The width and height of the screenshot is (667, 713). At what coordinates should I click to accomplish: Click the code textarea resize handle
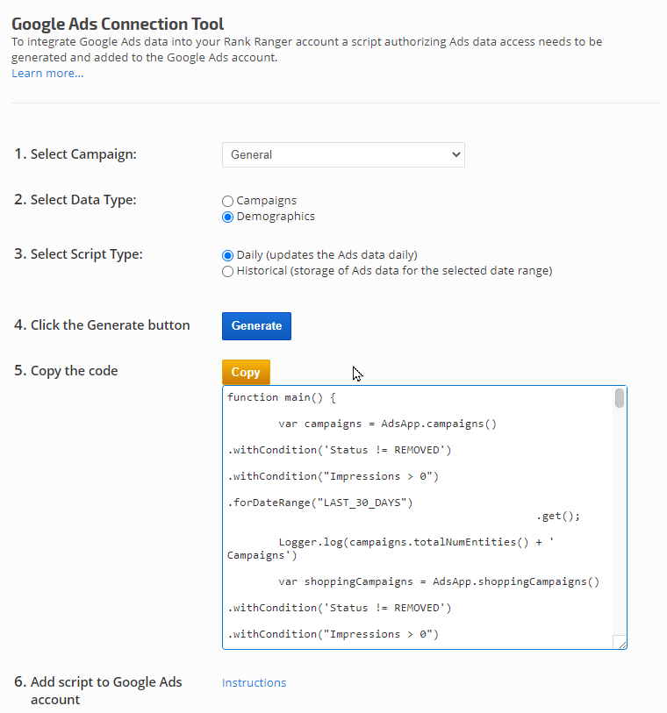point(620,643)
